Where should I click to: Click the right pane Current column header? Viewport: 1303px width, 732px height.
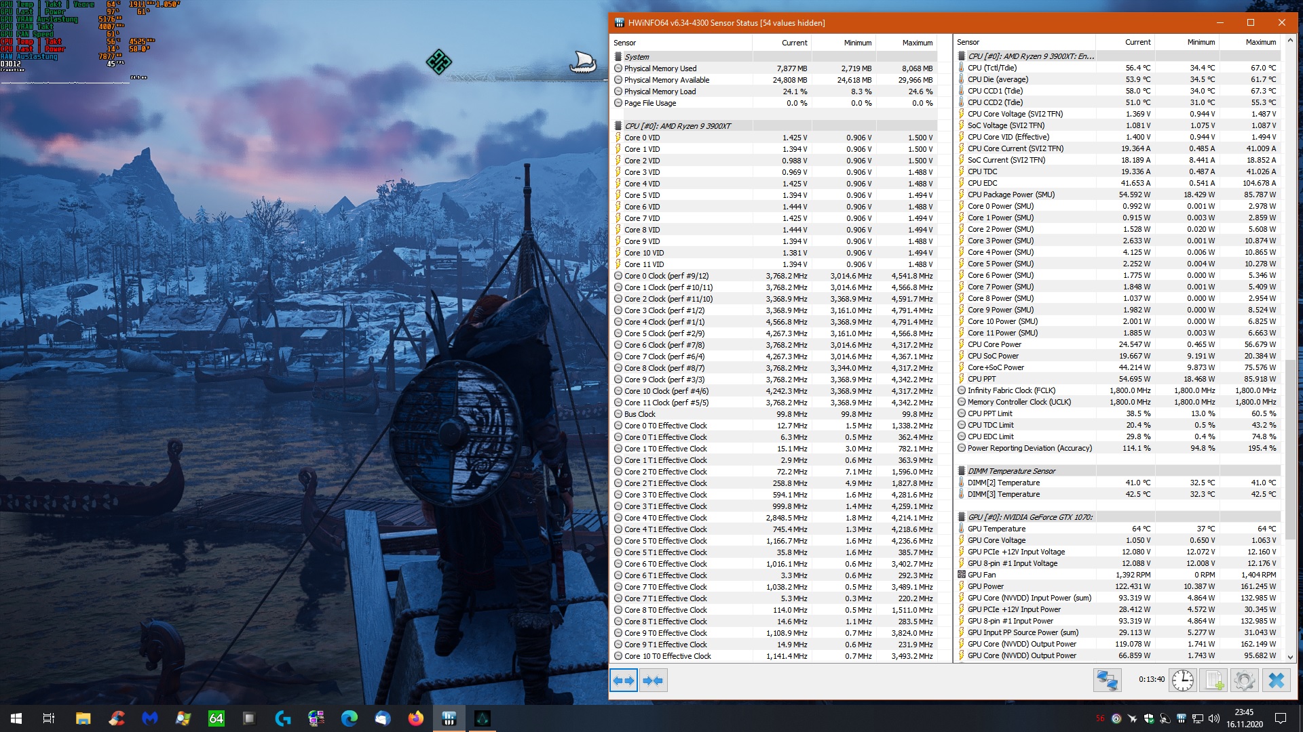pos(1137,42)
